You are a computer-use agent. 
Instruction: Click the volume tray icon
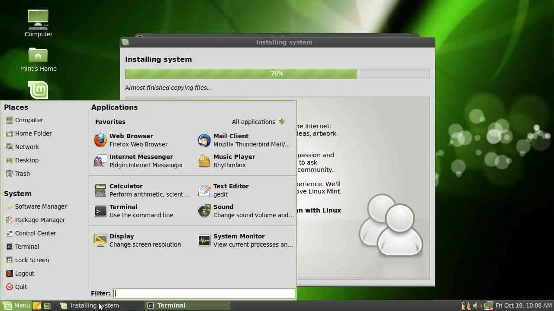477,305
